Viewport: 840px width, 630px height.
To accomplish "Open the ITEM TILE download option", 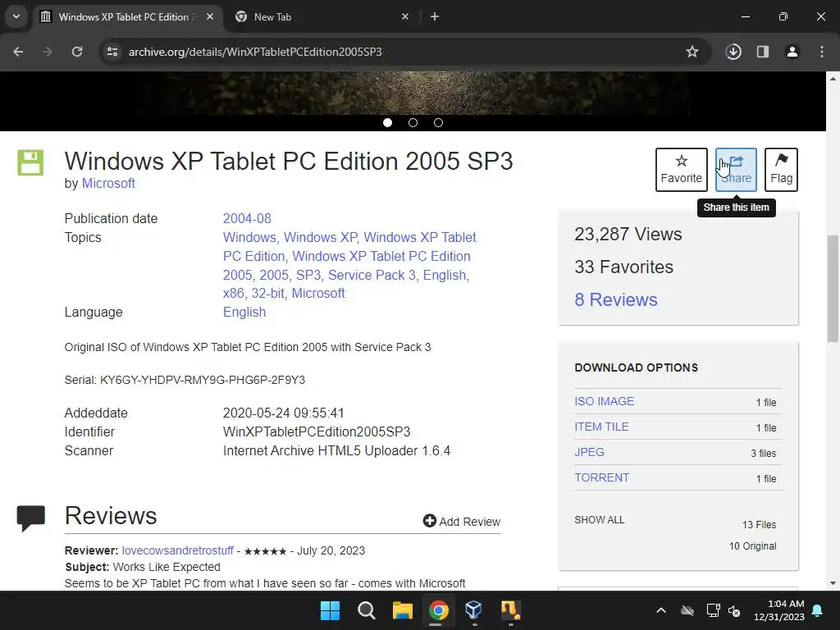I will coord(601,427).
